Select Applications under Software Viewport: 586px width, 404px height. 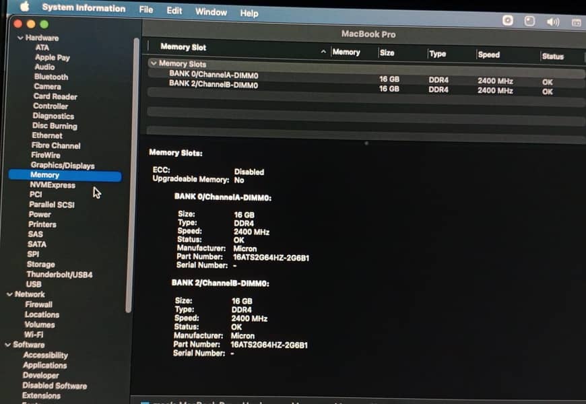[x=44, y=365]
